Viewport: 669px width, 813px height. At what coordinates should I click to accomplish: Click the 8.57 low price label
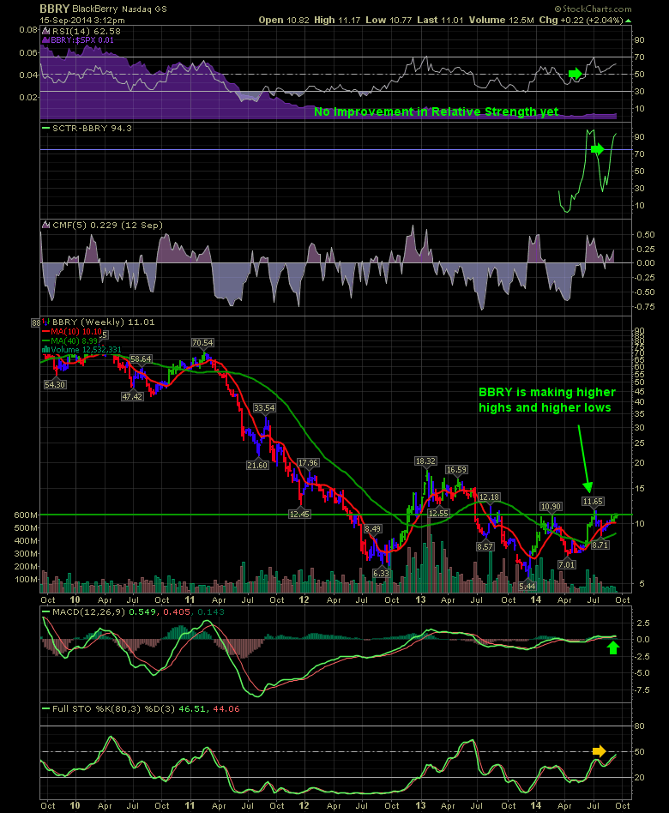pos(485,546)
